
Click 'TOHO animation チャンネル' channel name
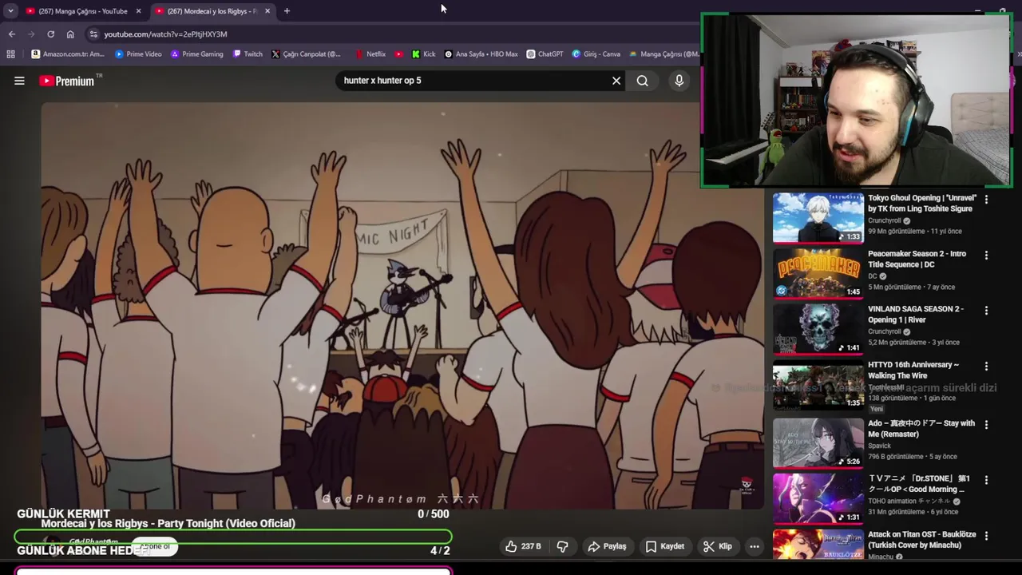pyautogui.click(x=909, y=502)
